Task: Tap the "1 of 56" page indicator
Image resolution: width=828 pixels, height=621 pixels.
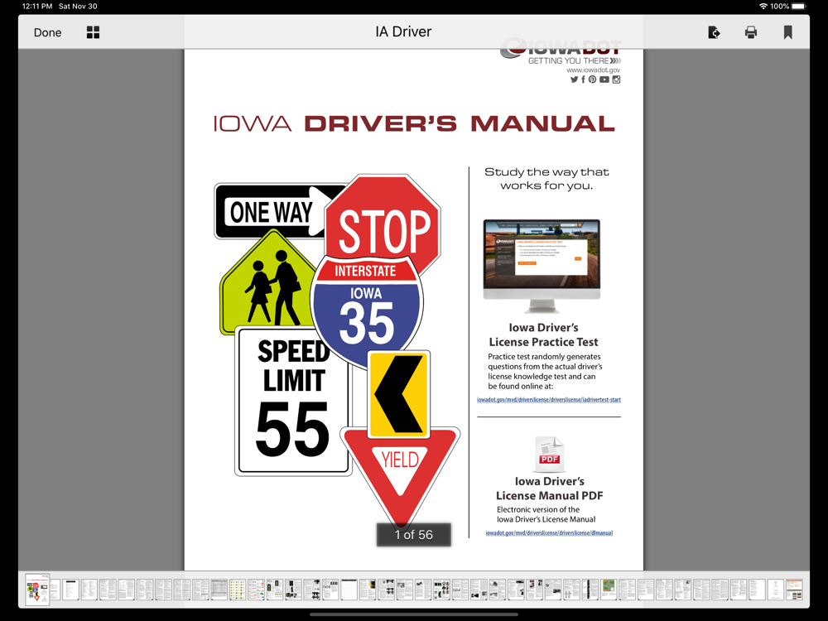Action: (x=414, y=535)
